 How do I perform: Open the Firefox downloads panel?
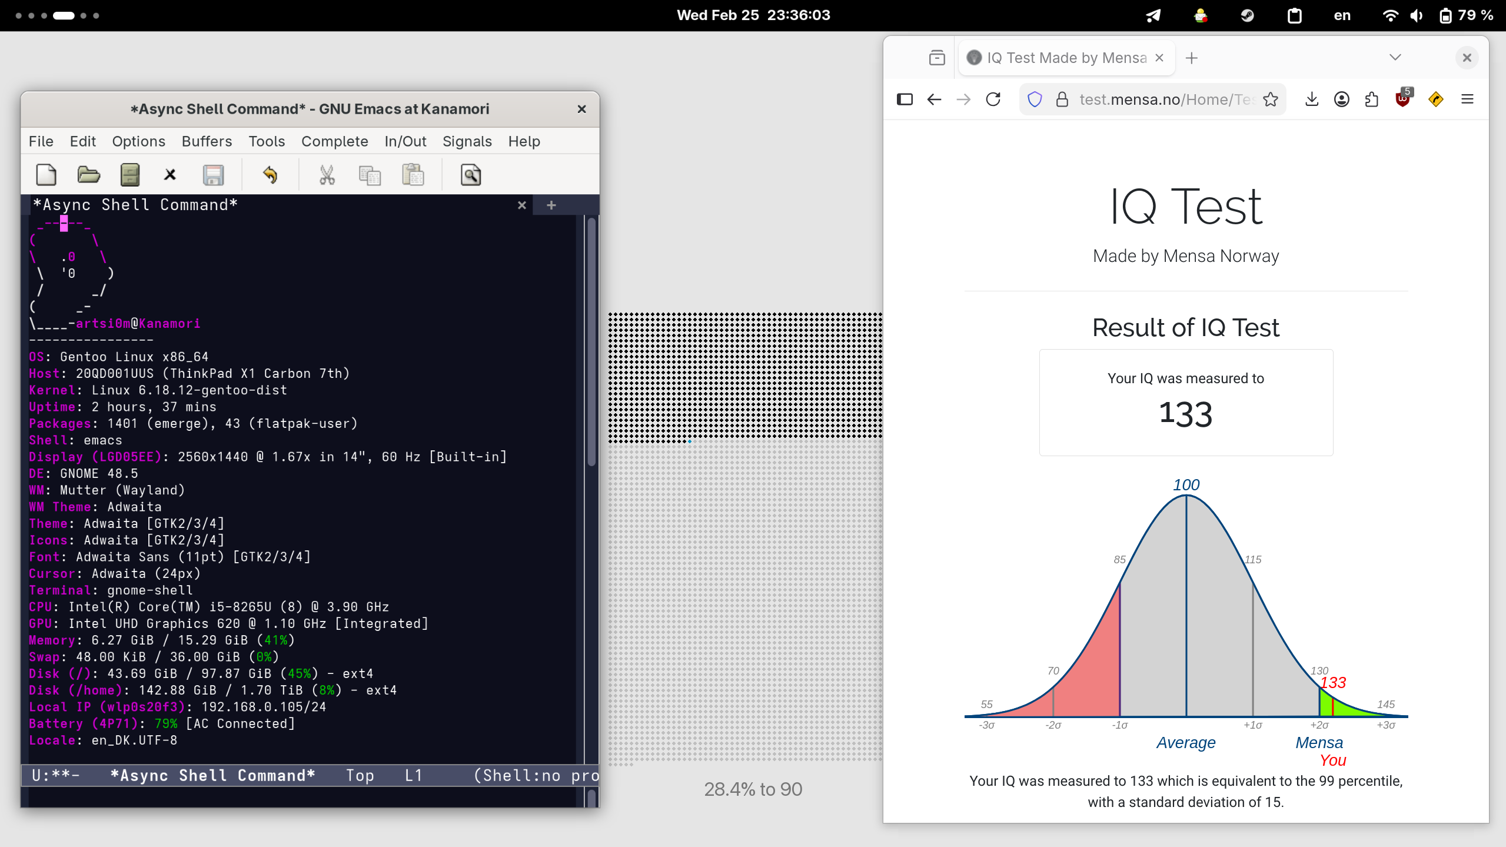(x=1311, y=99)
